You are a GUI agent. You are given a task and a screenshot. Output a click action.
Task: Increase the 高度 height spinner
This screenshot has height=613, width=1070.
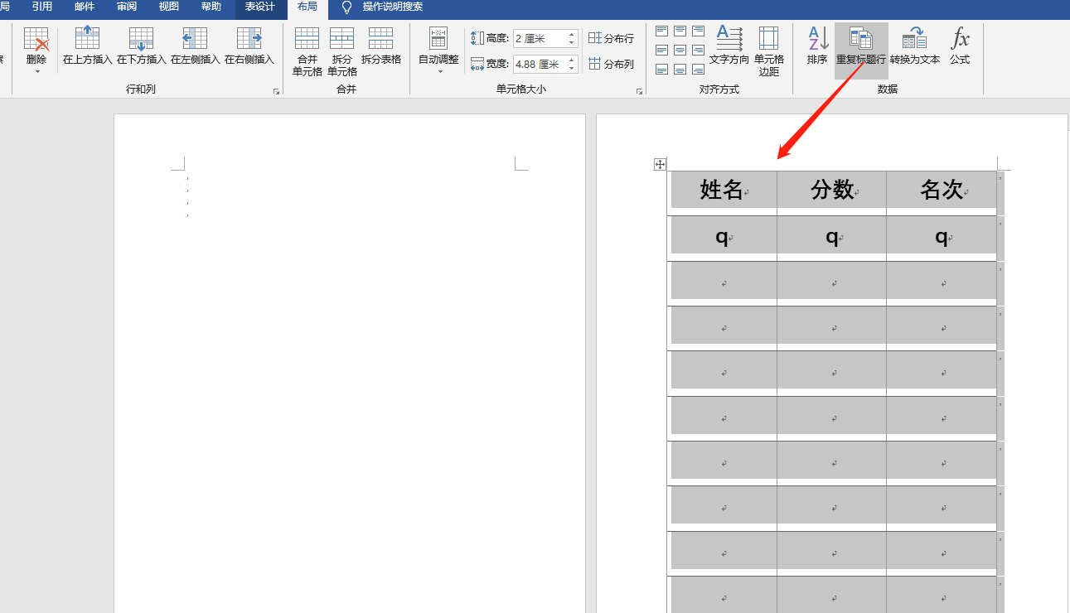click(571, 35)
